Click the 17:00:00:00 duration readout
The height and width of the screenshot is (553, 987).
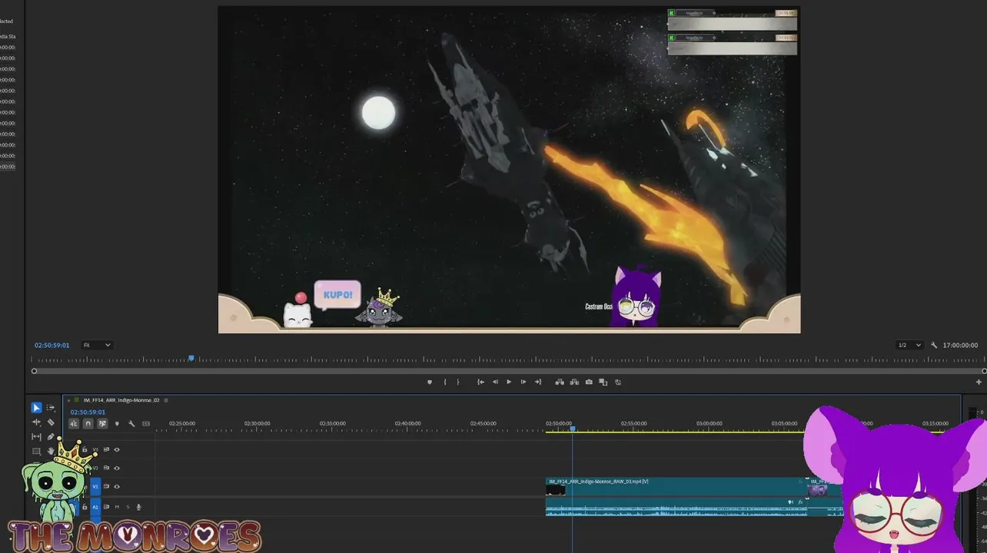[960, 345]
